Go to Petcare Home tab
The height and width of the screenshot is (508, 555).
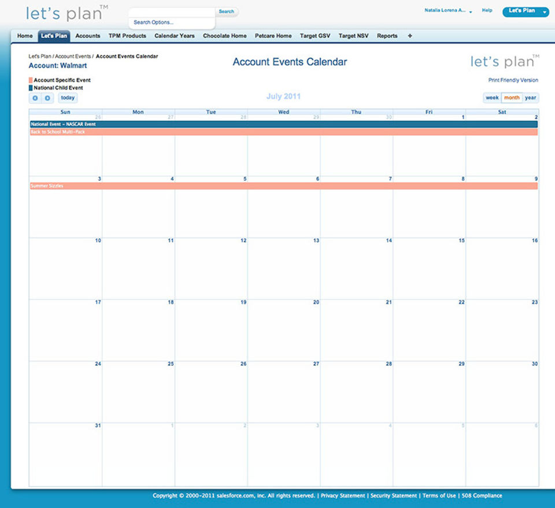[x=273, y=36]
